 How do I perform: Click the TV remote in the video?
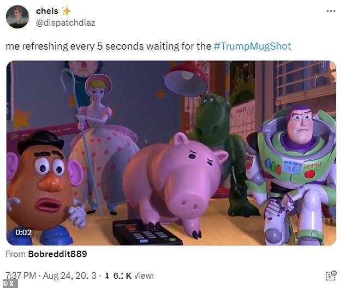click(x=147, y=233)
